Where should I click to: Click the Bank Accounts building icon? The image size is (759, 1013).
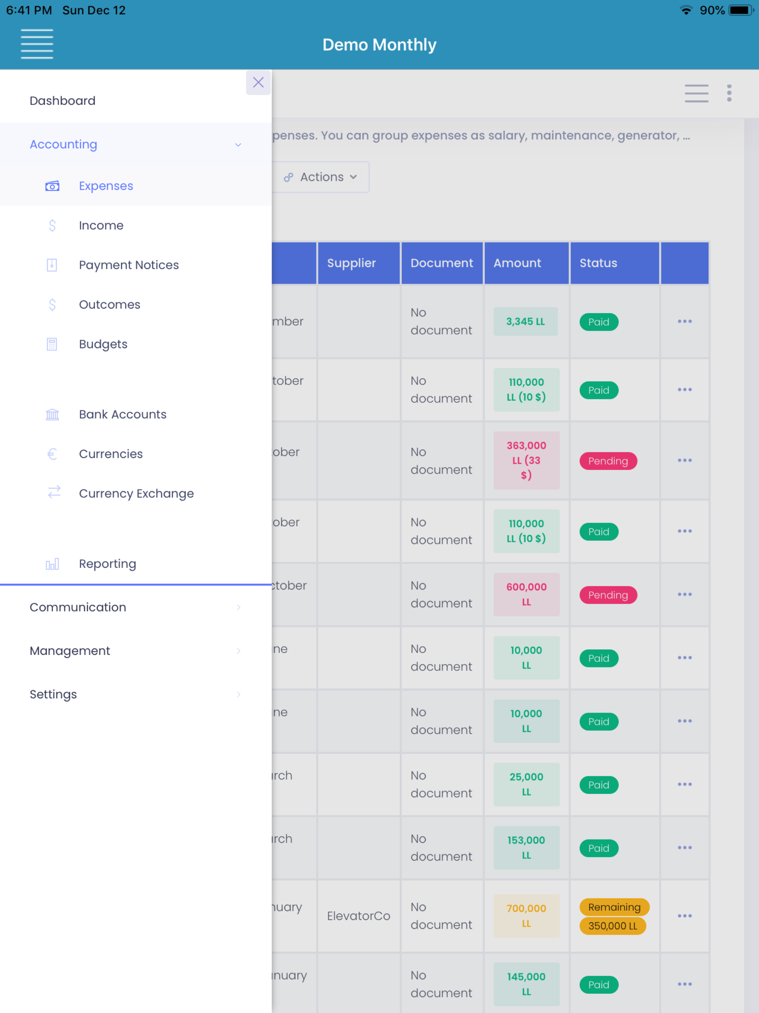tap(52, 415)
